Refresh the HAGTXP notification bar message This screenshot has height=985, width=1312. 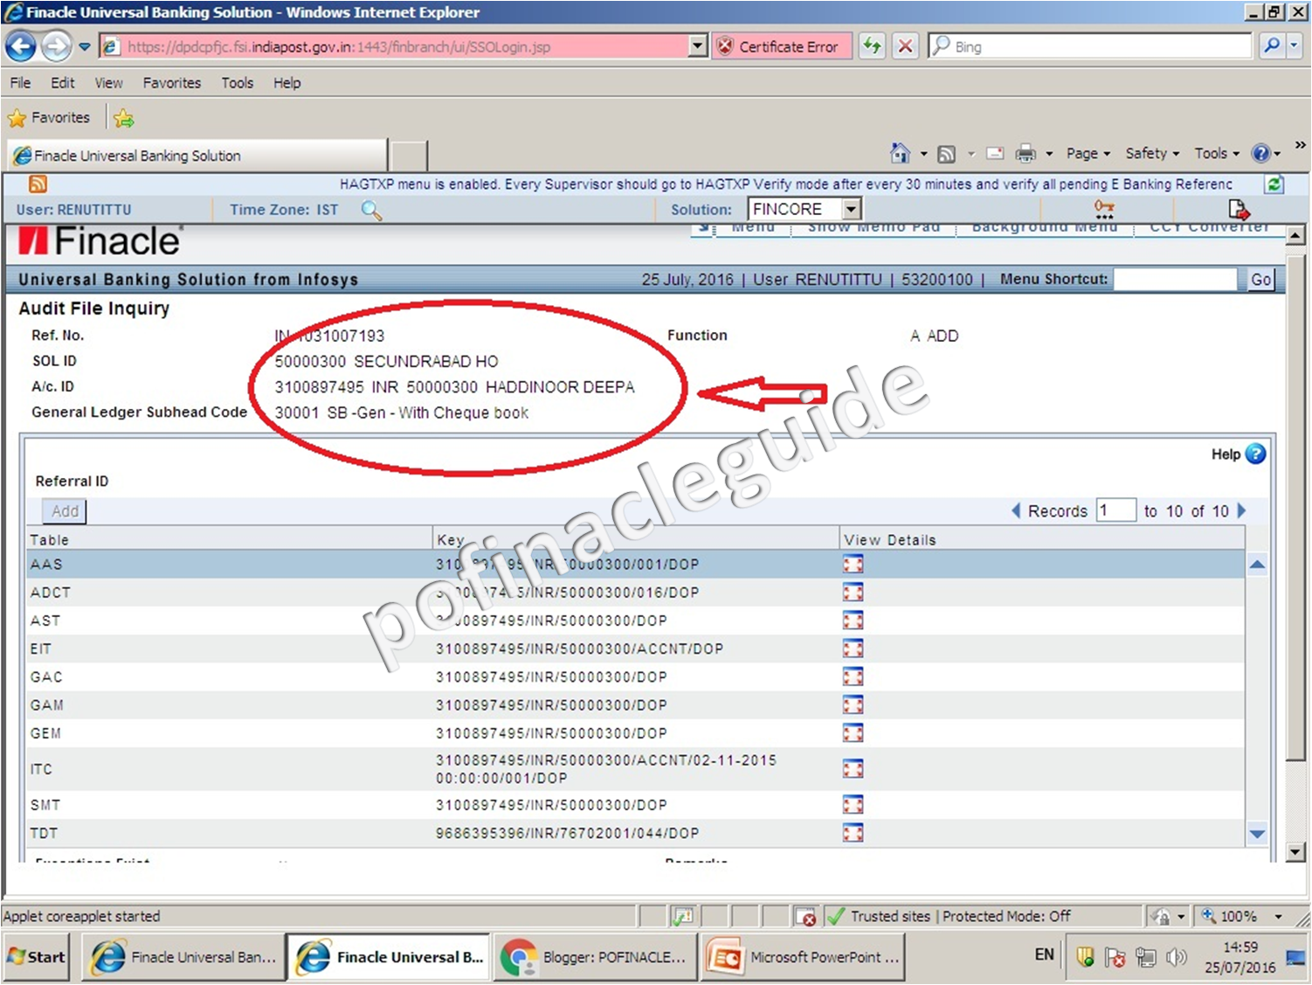pos(1274,184)
